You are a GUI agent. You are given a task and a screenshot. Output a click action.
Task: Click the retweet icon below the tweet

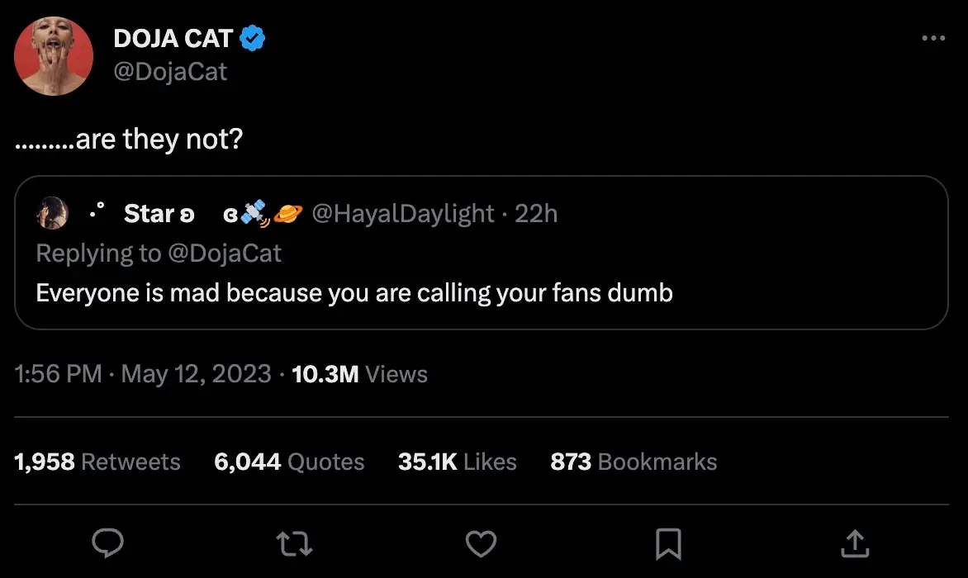[294, 543]
